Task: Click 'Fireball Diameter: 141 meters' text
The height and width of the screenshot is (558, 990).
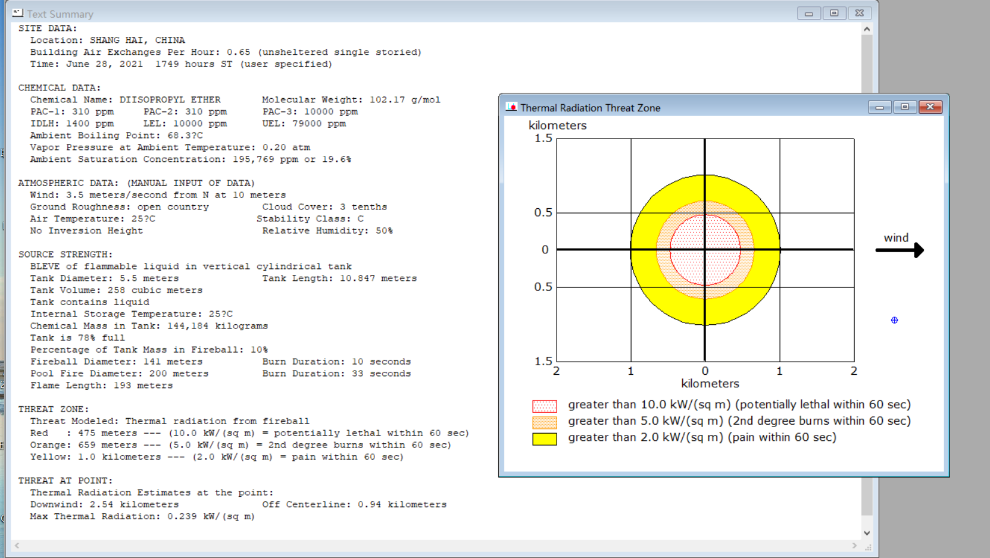Action: pyautogui.click(x=117, y=362)
